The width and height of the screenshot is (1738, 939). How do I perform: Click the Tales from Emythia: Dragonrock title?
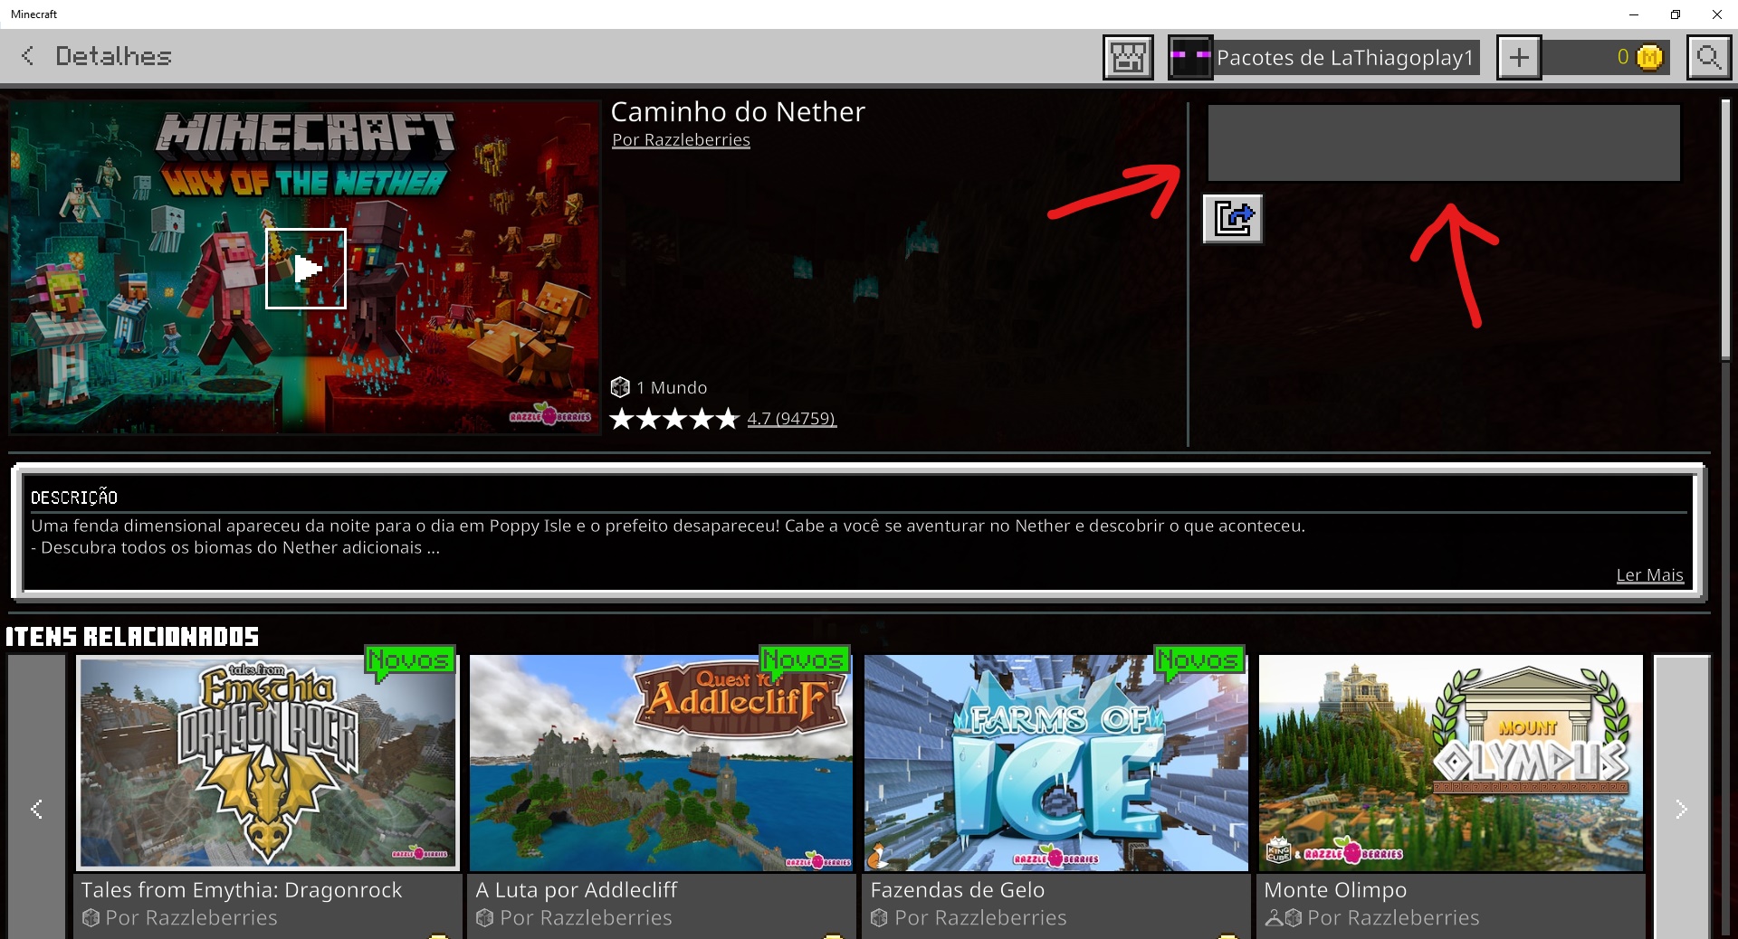[x=242, y=890]
